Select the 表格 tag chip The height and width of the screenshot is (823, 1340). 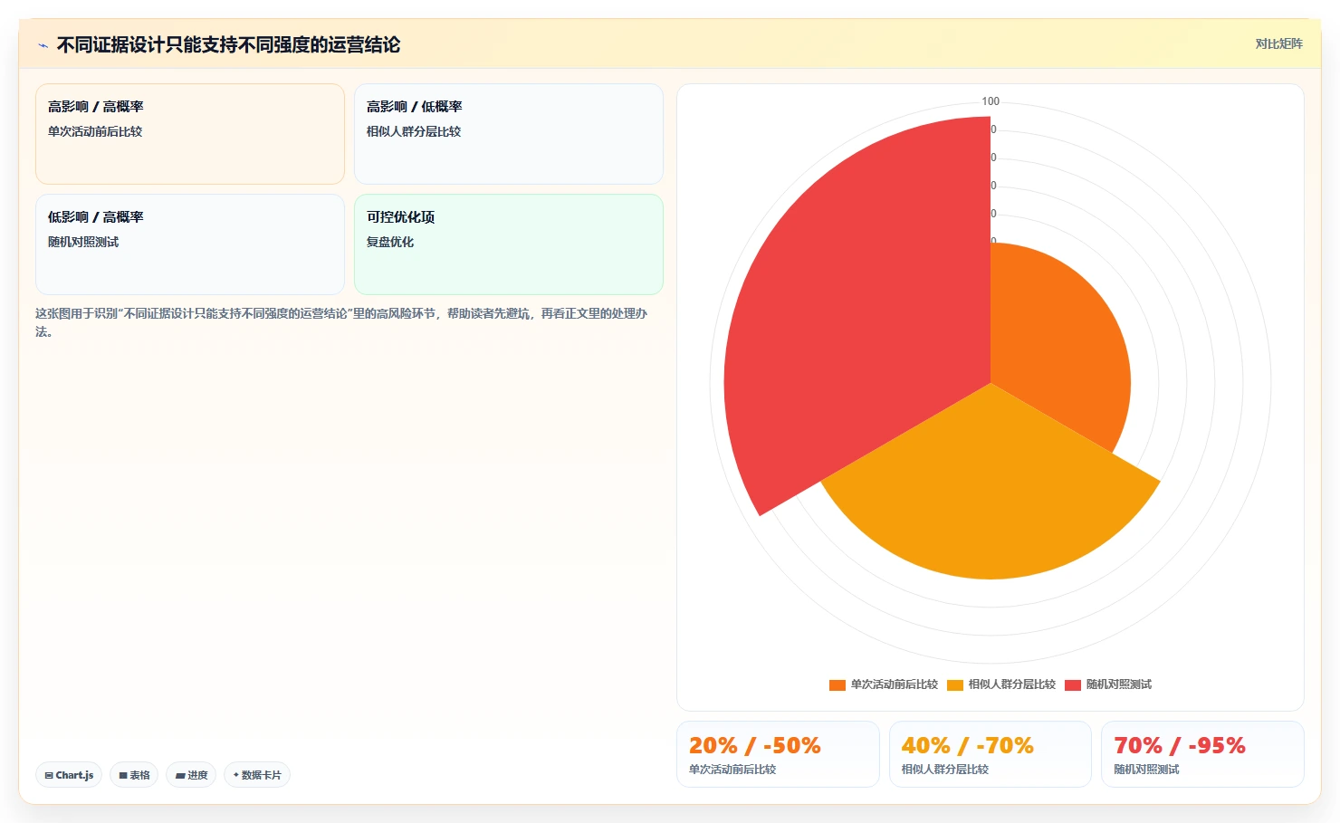[x=134, y=775]
